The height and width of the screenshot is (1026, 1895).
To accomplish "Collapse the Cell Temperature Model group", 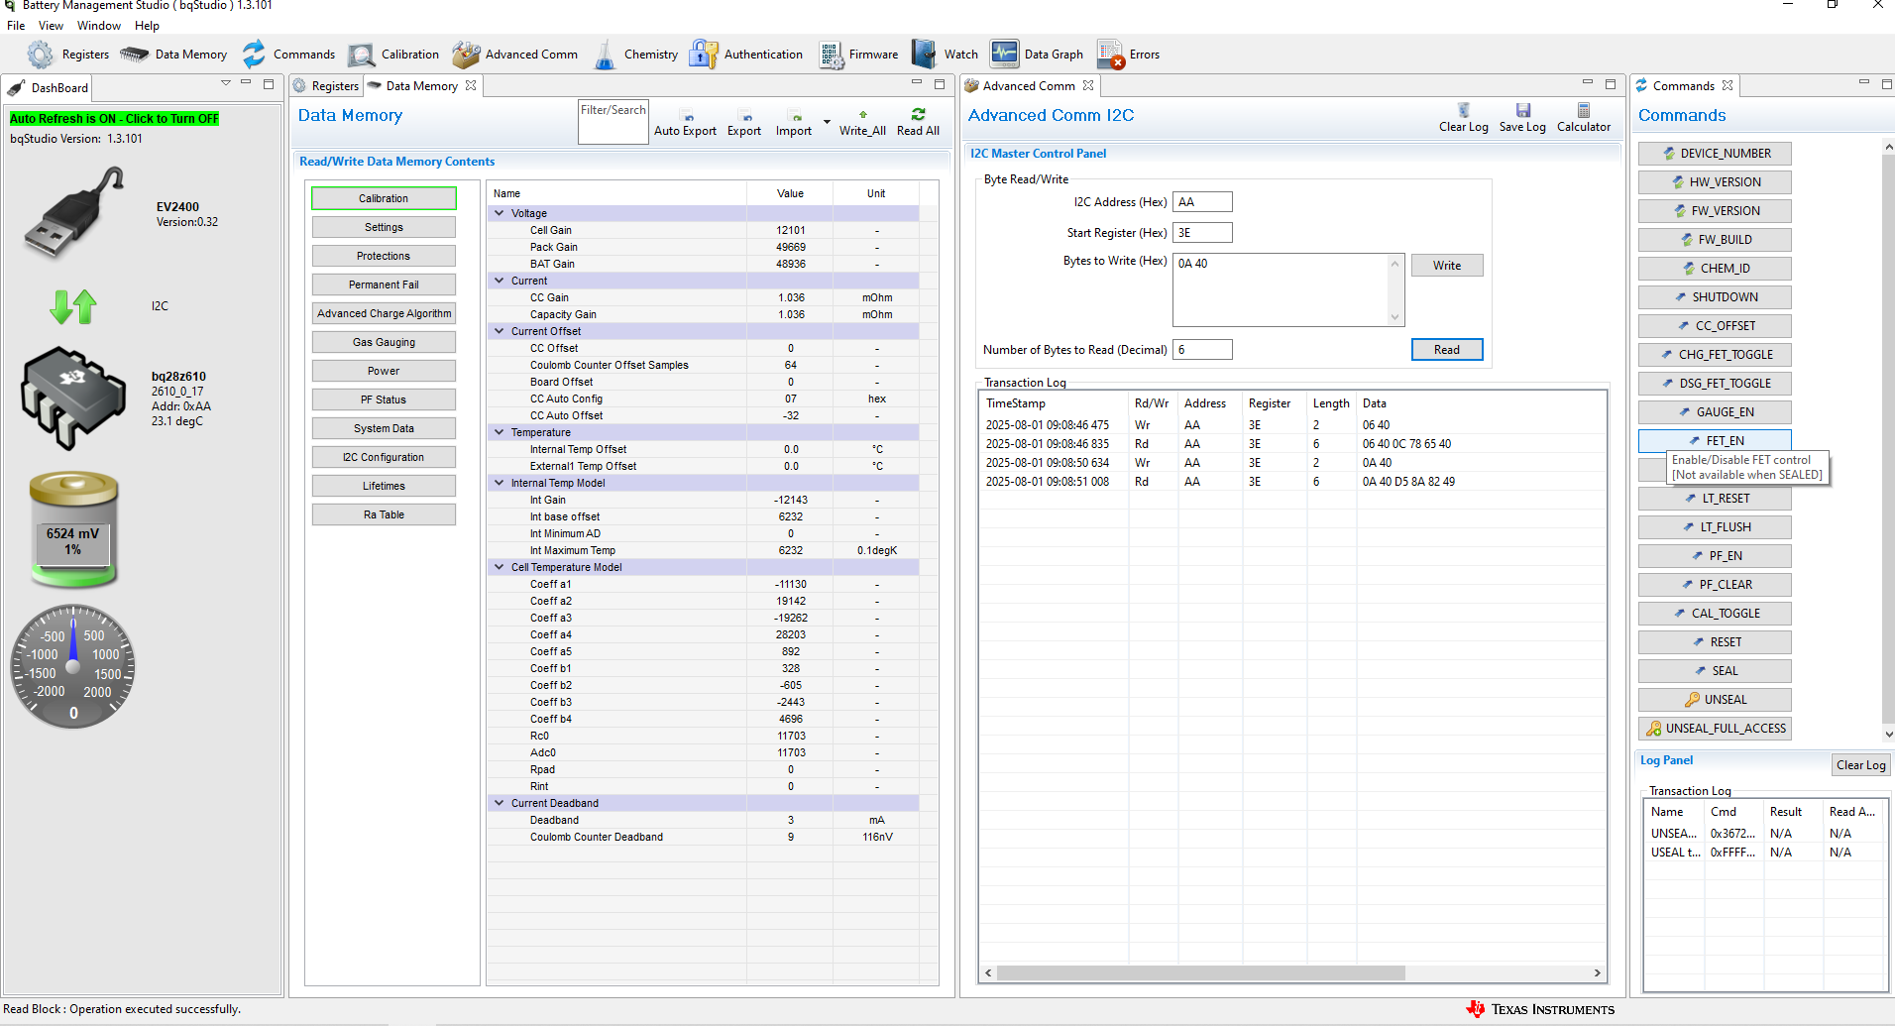I will coord(500,567).
